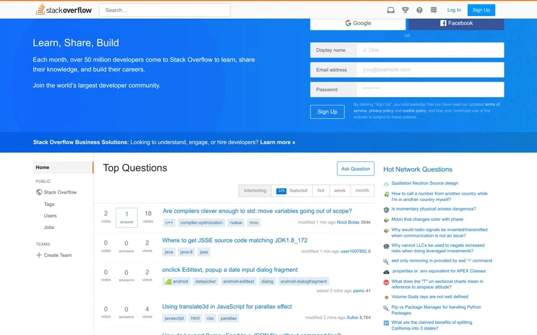Image resolution: width=537 pixels, height=335 pixels.
Task: Open the Stack Exchange sites menu icon
Action: coord(434,10)
